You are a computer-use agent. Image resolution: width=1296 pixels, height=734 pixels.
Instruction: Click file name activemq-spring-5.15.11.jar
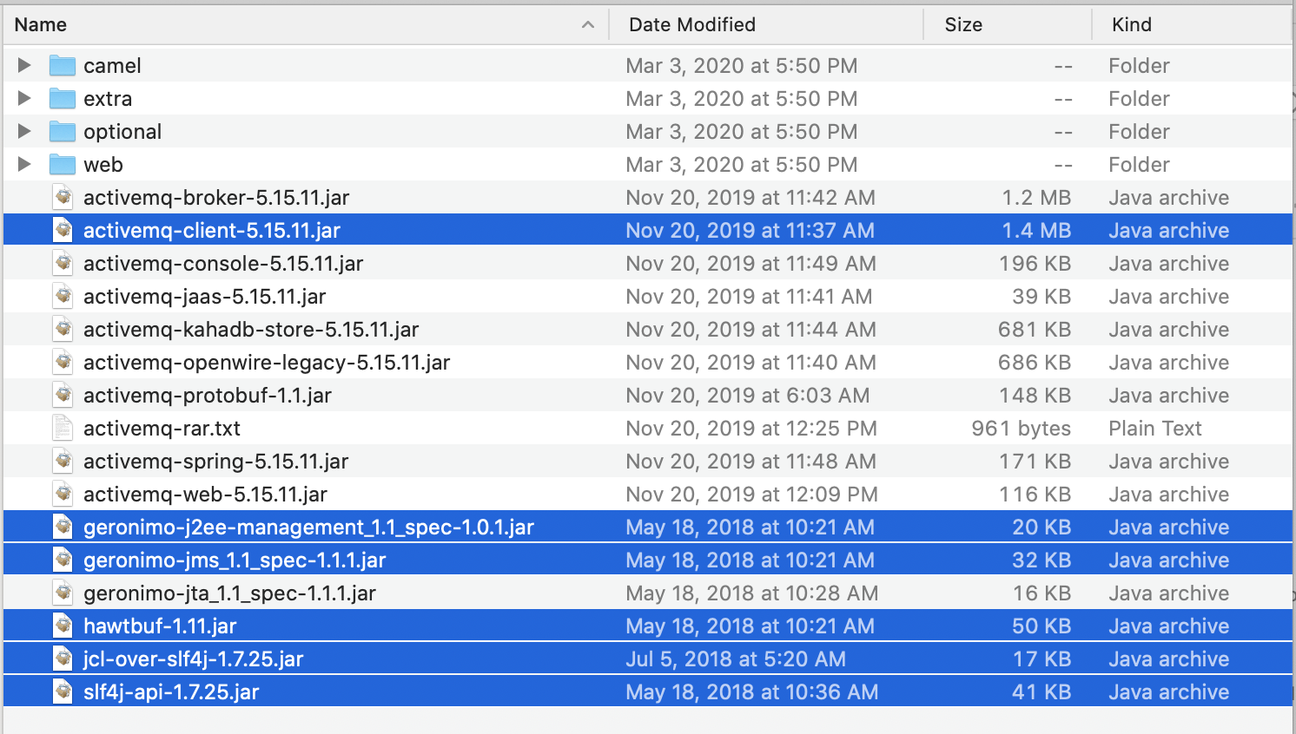click(216, 462)
